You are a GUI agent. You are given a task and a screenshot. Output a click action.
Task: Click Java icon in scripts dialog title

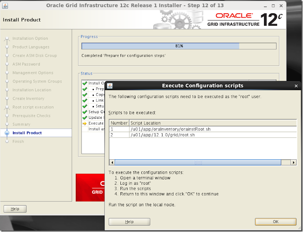coord(110,86)
